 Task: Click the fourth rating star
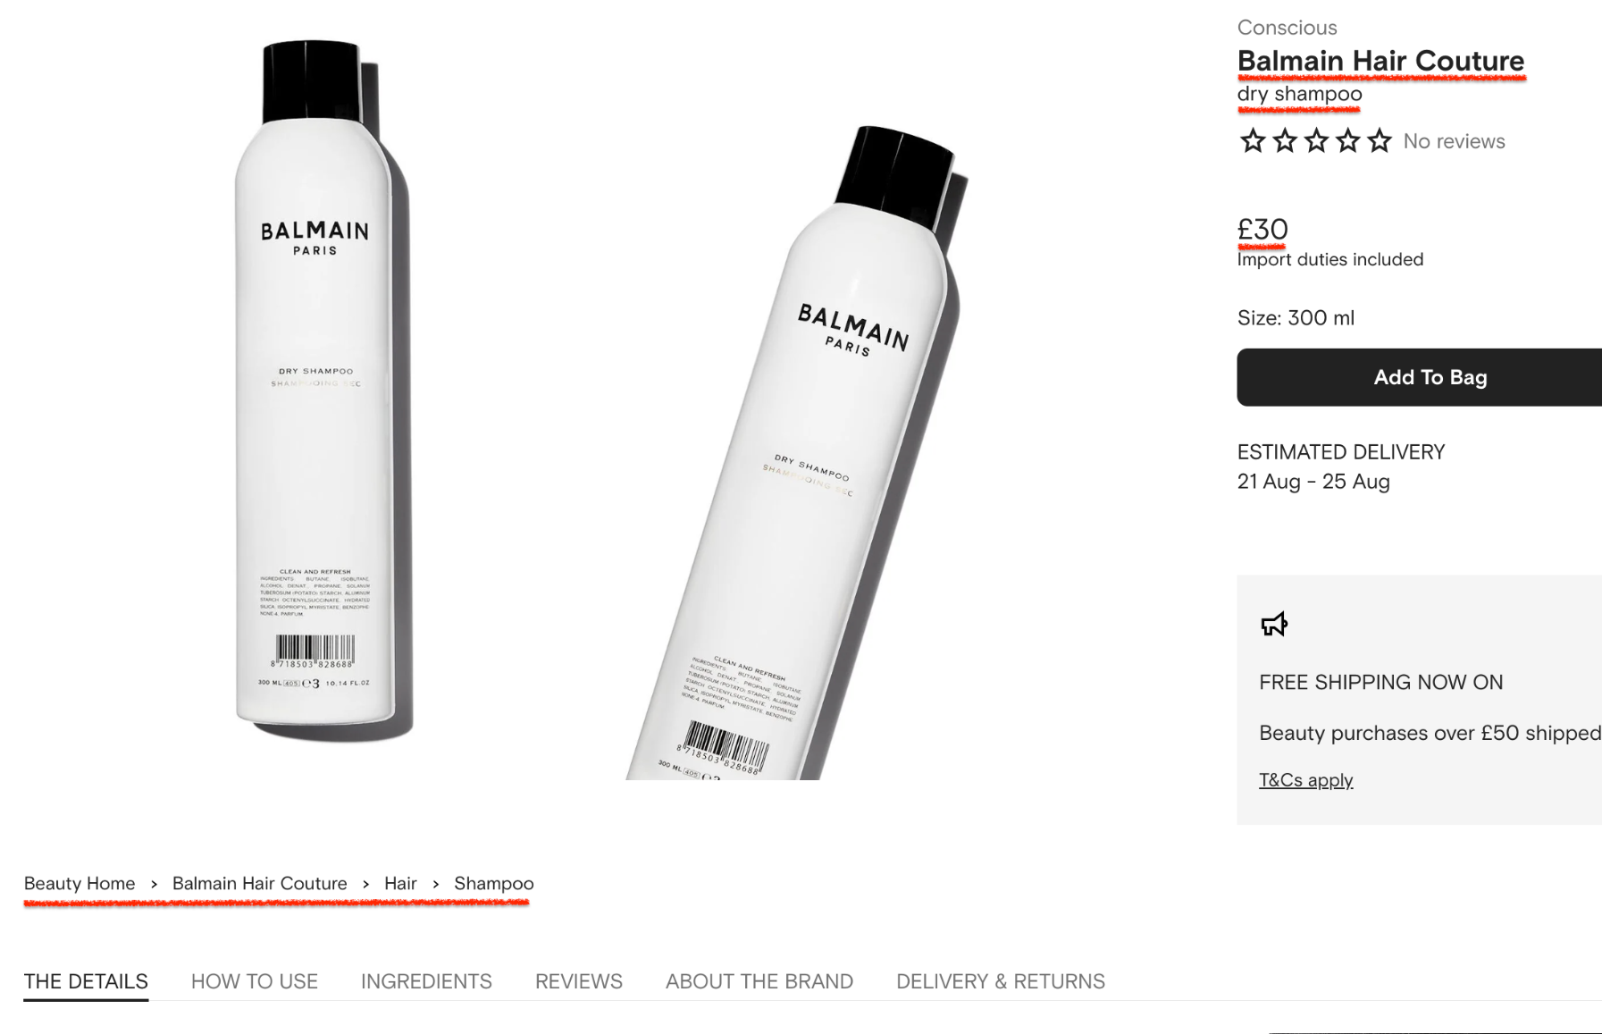pos(1348,140)
